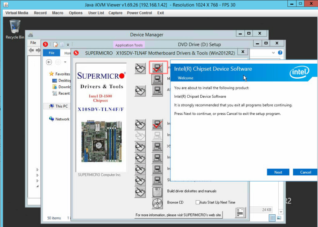Click Cancel in Intel Chipset installer

(x=305, y=172)
